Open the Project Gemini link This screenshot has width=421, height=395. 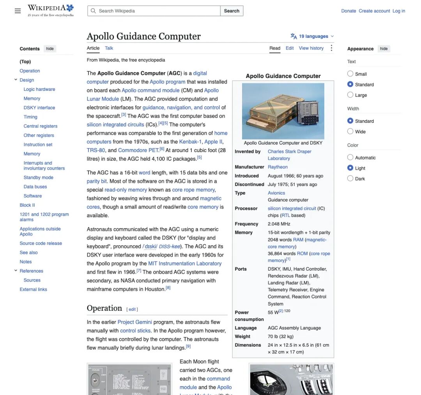[135, 322]
